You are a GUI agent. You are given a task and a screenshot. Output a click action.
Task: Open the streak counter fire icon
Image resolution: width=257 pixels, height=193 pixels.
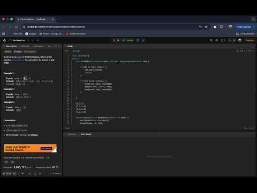223,40
